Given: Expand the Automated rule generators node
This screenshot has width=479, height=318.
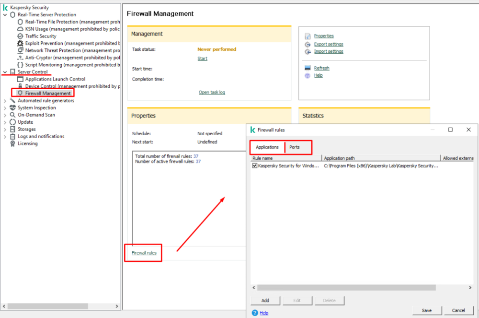Looking at the screenshot, I should pos(5,101).
